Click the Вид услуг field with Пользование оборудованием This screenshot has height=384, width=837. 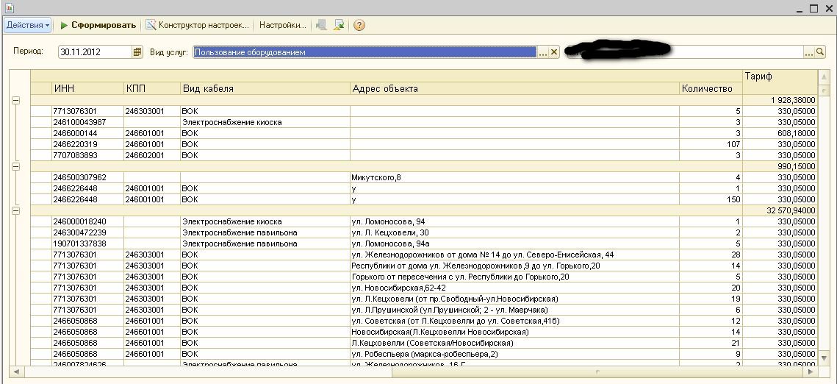364,51
